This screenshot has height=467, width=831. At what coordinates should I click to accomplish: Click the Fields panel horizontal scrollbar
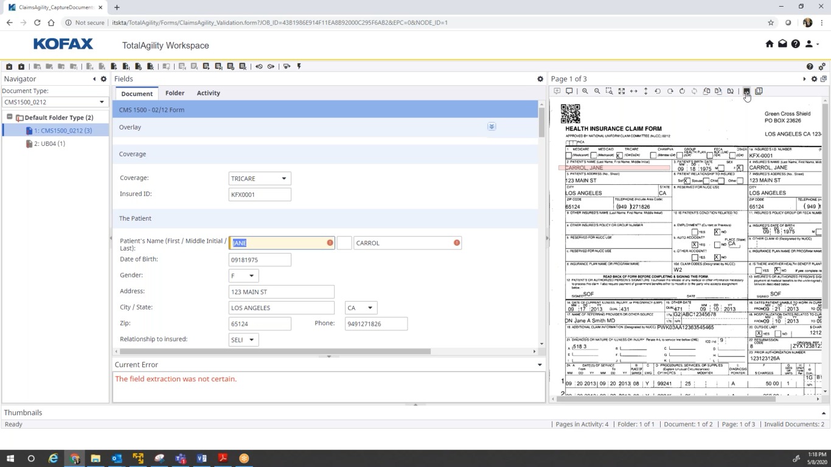click(x=275, y=351)
